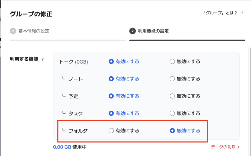
Task: Click the help icon beside 「グループ」とは?
Action: (242, 13)
